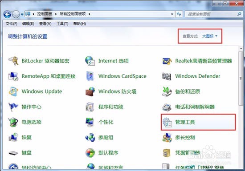This screenshot has width=245, height=171.
Task: Expand arrow after 控制面板 breadcrumb
Action: click(56, 14)
